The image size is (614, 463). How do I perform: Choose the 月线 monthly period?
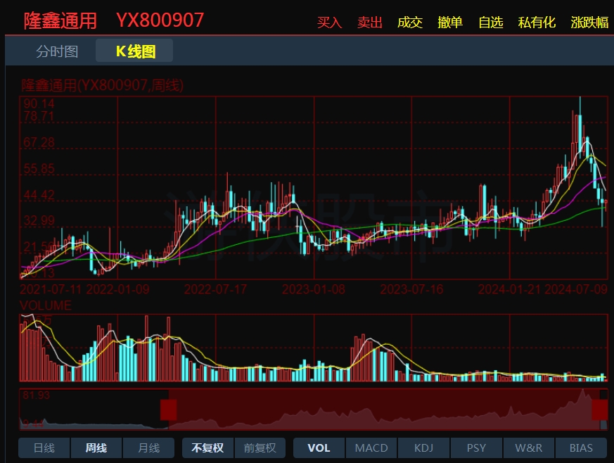[x=148, y=448]
